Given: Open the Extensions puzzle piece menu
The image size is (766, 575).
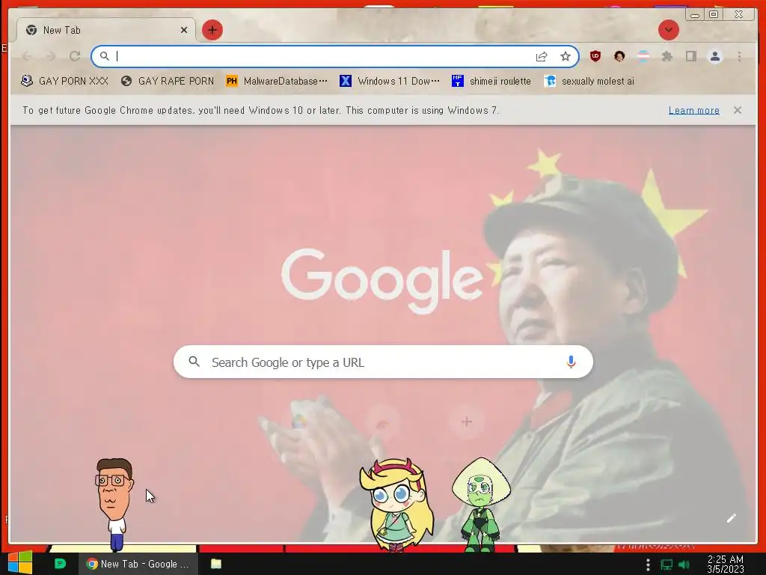Looking at the screenshot, I should [x=667, y=56].
